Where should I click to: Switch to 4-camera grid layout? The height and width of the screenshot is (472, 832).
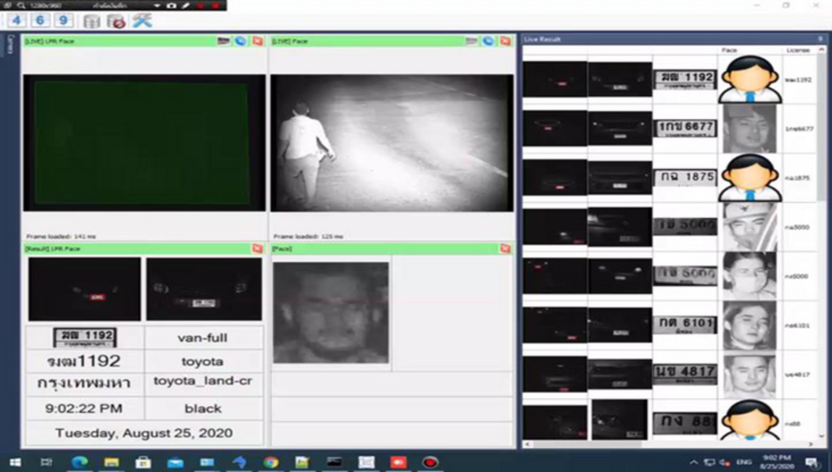16,20
